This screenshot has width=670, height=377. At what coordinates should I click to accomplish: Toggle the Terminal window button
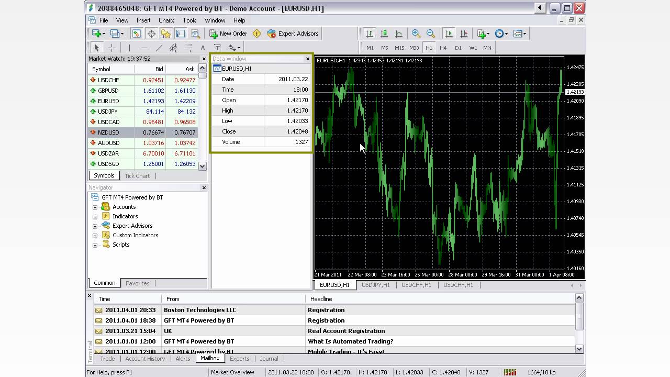click(x=181, y=34)
